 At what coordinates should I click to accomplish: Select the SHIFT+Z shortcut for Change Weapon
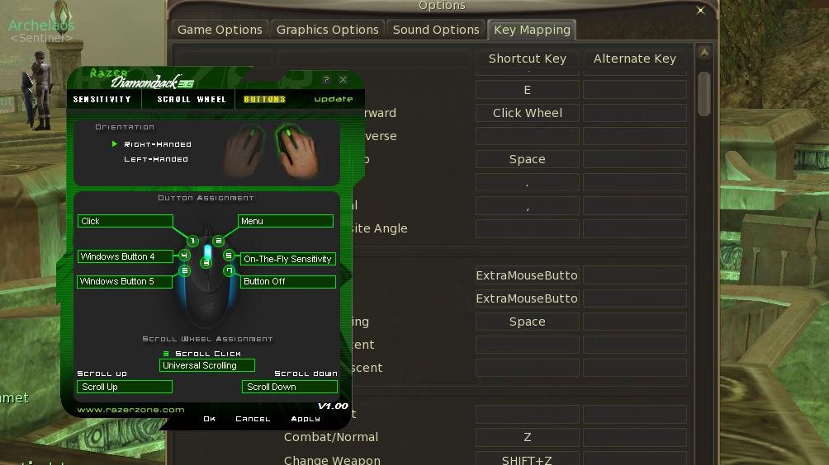point(527,459)
